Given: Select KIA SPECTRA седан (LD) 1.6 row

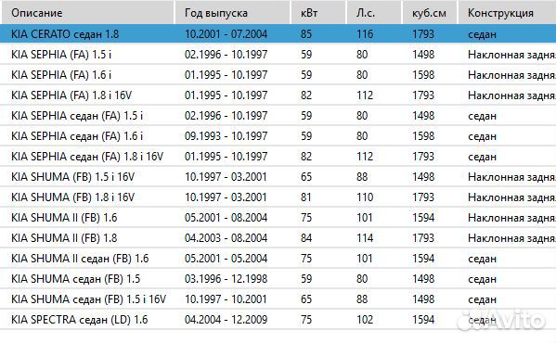Looking at the screenshot, I should pos(278,320).
